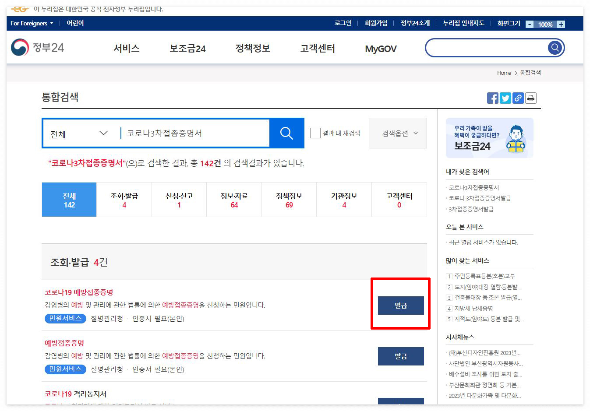Click the 정부24 logo
This screenshot has height=411, width=590.
38,47
